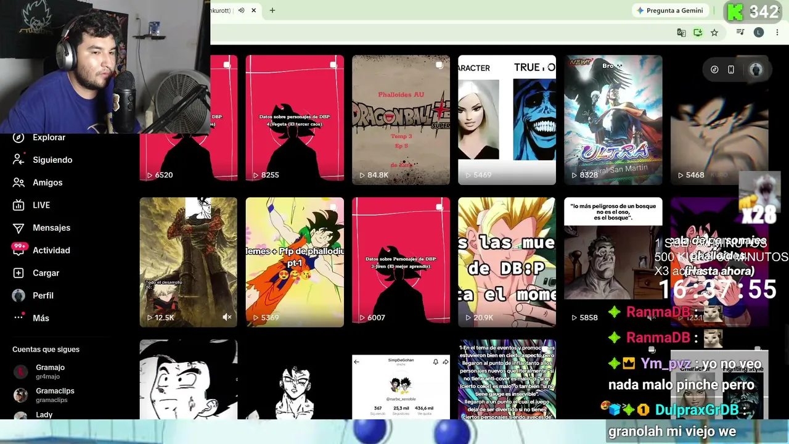This screenshot has height=444, width=789.
Task: Open the SimpDeGohan profile screenshot video
Action: 401,379
